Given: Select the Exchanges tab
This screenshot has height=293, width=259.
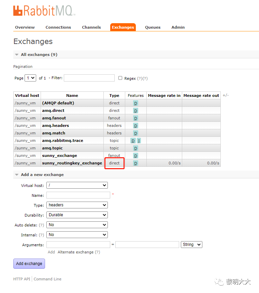Looking at the screenshot, I should click(123, 27).
